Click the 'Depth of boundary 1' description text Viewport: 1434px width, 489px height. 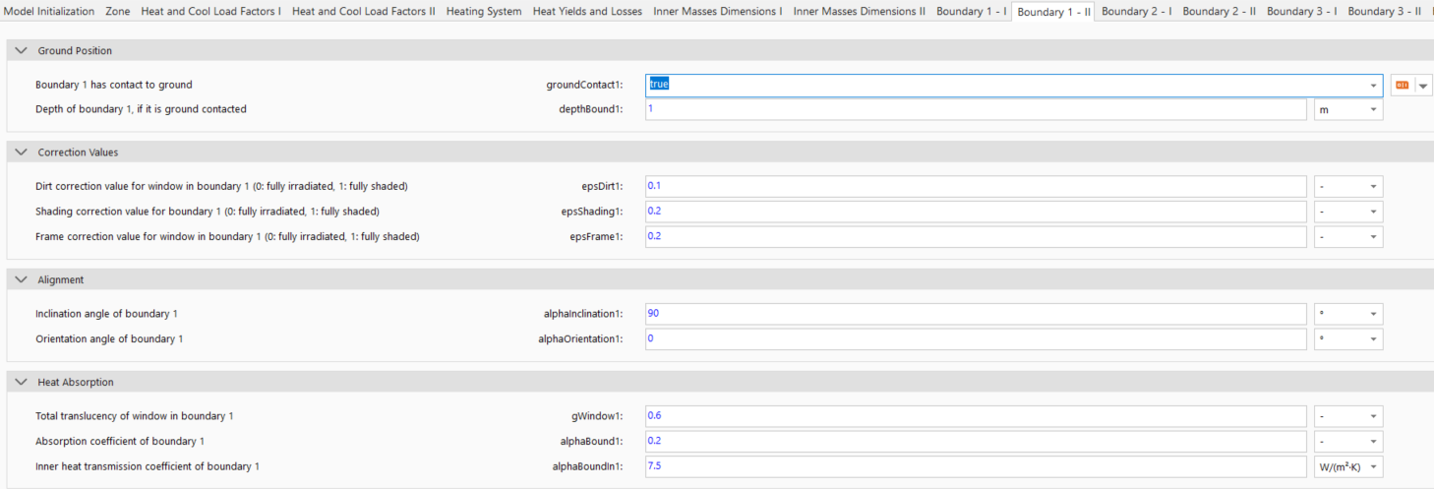point(141,109)
